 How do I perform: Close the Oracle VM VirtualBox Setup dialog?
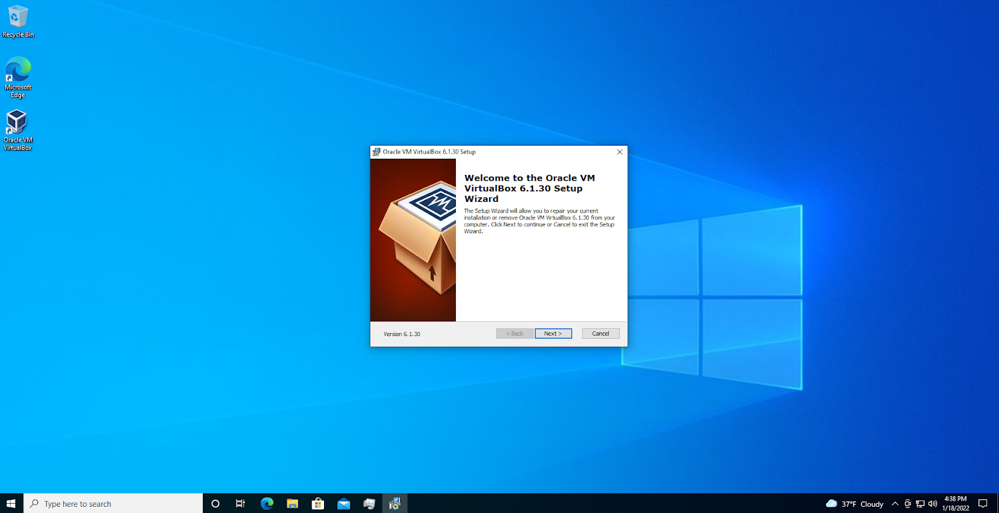click(x=619, y=152)
